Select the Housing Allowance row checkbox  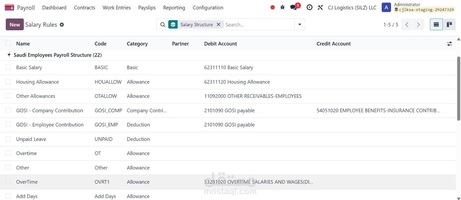pyautogui.click(x=8, y=82)
